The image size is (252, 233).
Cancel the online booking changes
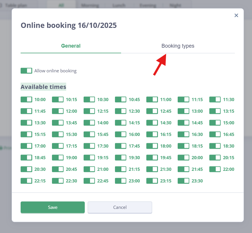(120, 207)
